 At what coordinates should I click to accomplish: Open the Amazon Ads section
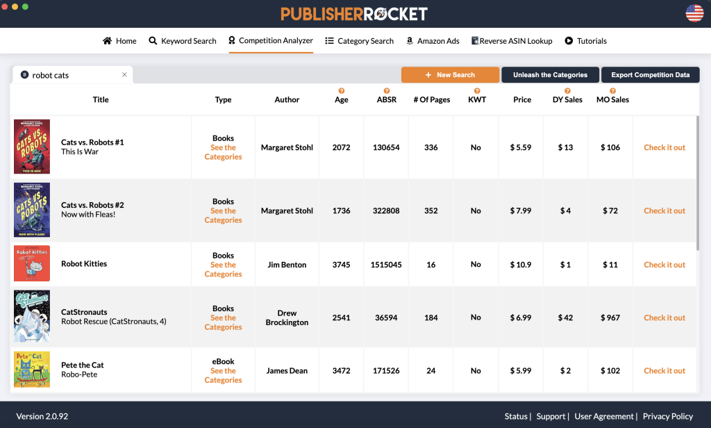tap(433, 41)
